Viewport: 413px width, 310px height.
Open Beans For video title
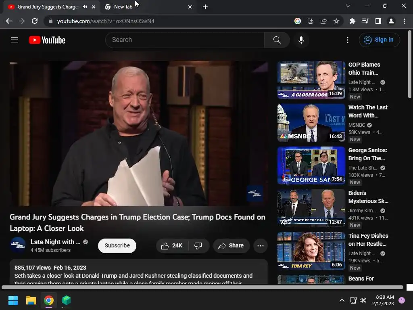click(361, 279)
